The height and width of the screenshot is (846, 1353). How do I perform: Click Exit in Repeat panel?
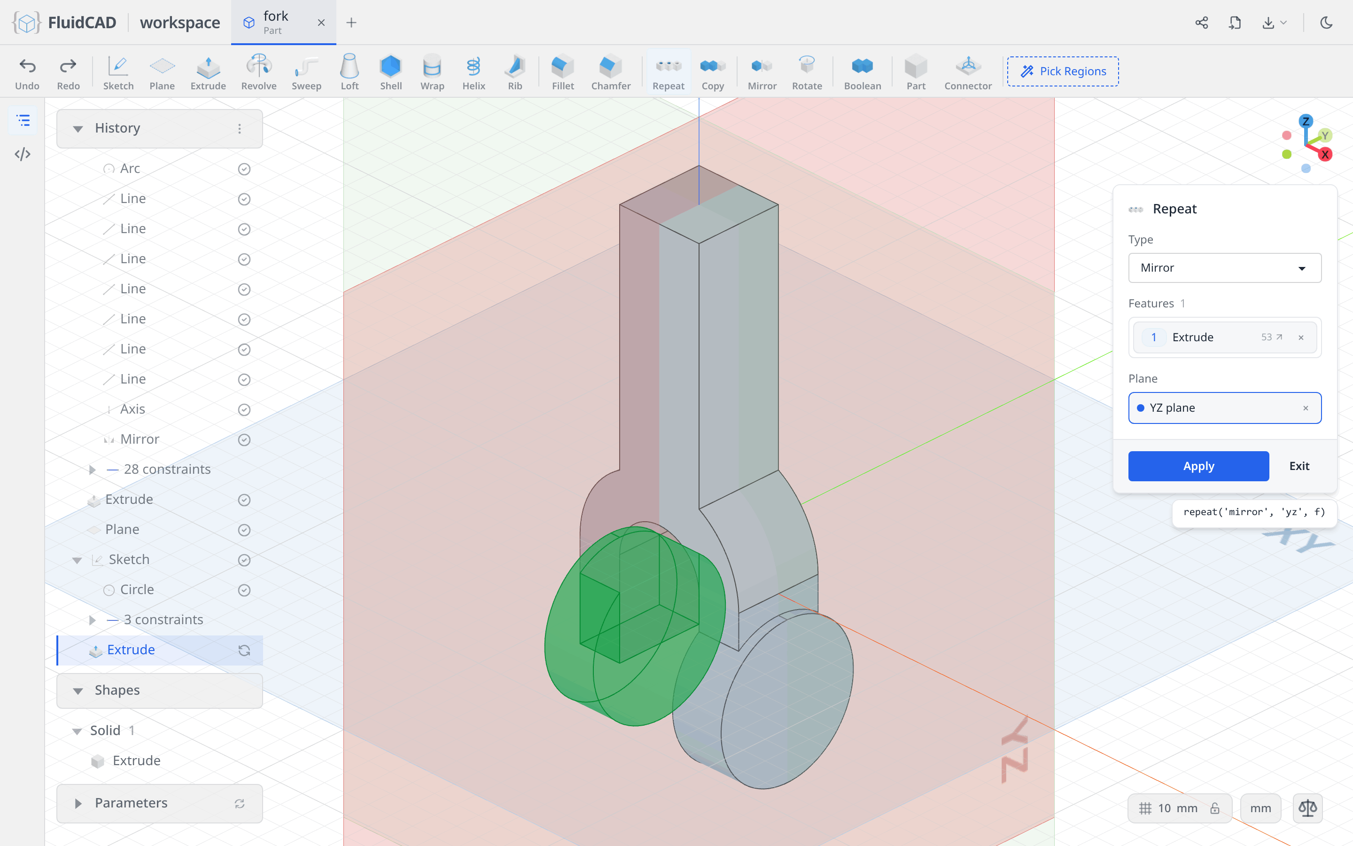pos(1299,466)
